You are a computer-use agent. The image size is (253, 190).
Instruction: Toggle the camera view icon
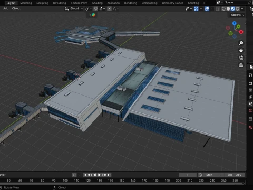click(241, 58)
